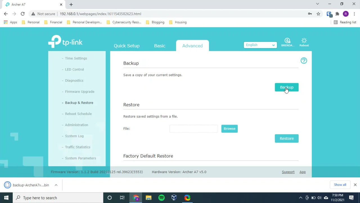
Task: Bookmark this page with the star icon
Action: (x=318, y=14)
